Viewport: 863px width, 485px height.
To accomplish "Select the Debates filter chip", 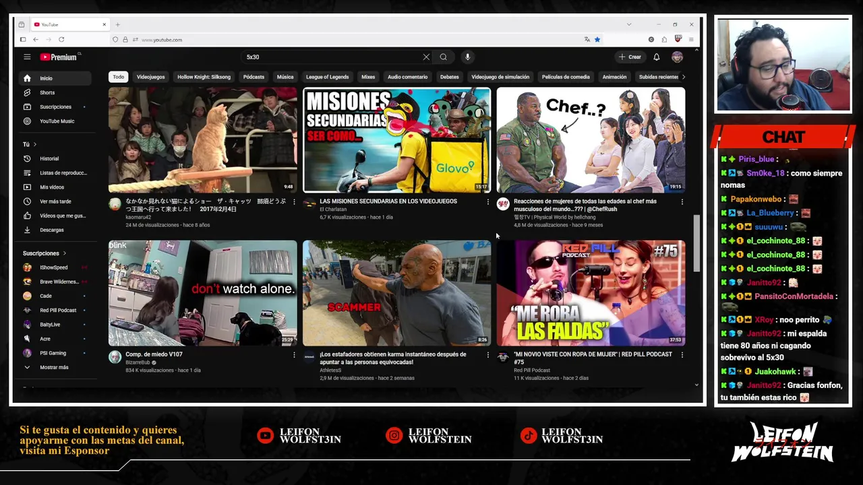I will point(449,77).
